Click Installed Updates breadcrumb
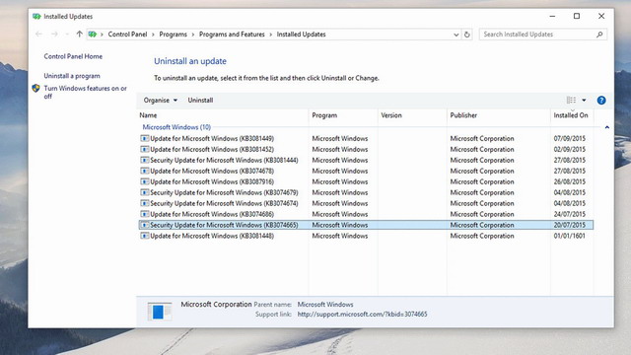 coord(301,35)
